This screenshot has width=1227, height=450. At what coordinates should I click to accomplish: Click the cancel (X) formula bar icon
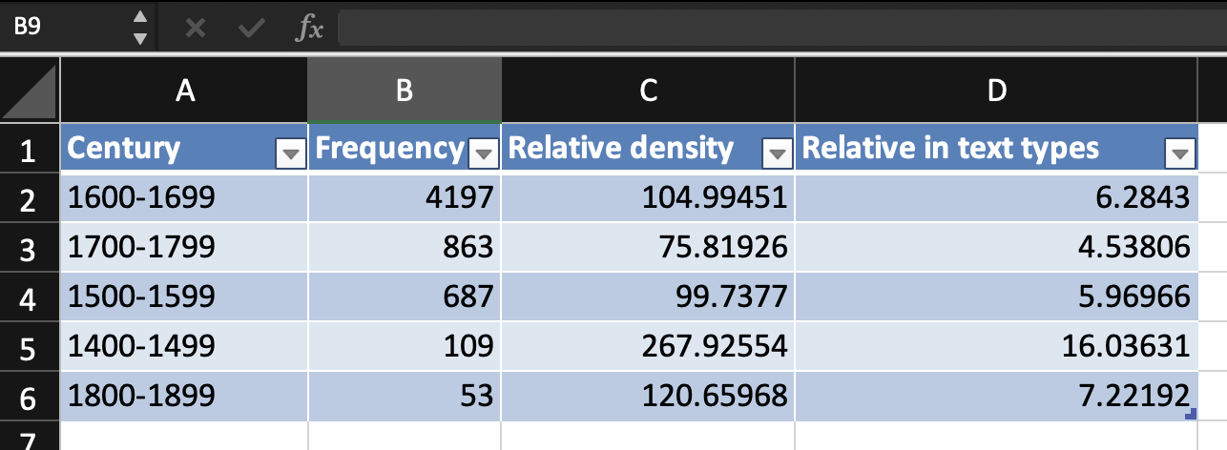click(196, 29)
